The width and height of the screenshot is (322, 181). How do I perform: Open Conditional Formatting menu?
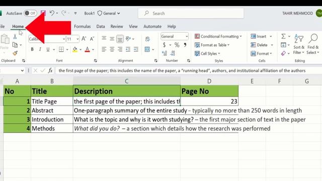pos(218,36)
